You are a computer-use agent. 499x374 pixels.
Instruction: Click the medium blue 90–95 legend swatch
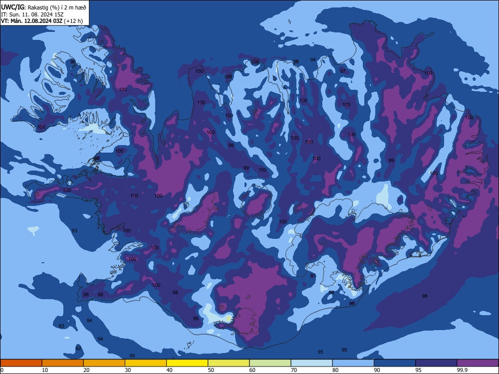(395, 363)
